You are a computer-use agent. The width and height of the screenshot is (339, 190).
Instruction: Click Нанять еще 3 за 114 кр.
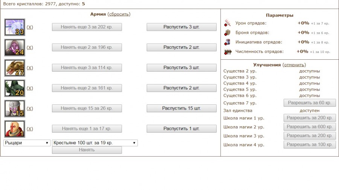pos(87,68)
